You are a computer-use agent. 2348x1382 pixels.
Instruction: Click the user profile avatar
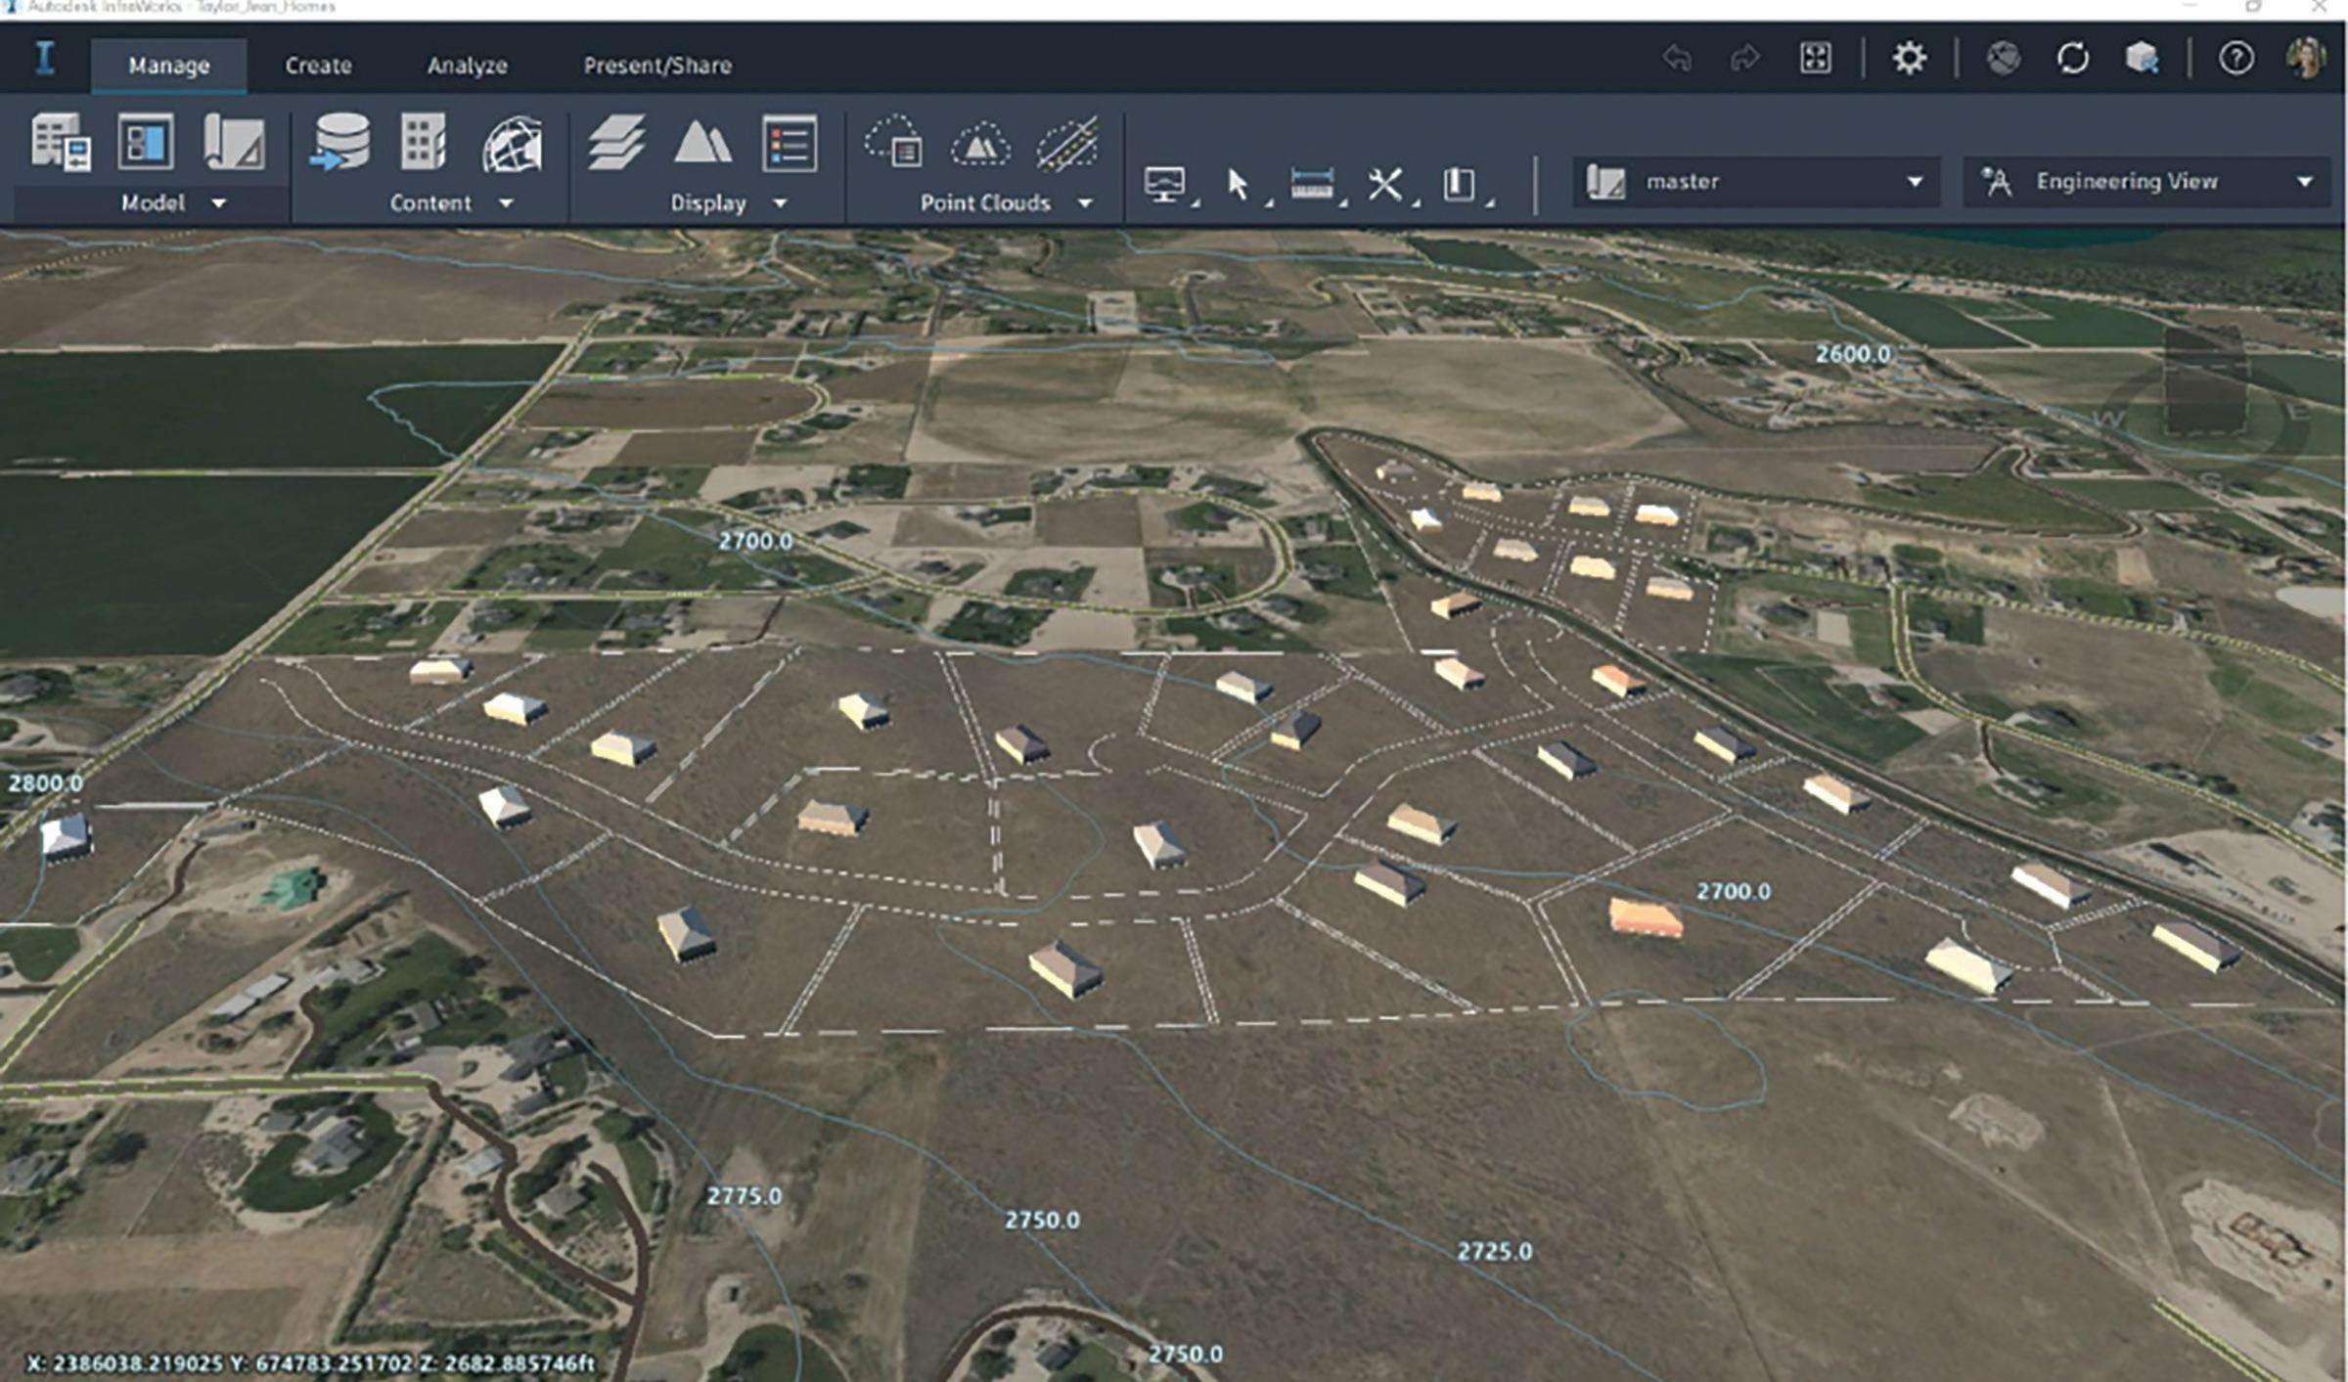point(2305,58)
